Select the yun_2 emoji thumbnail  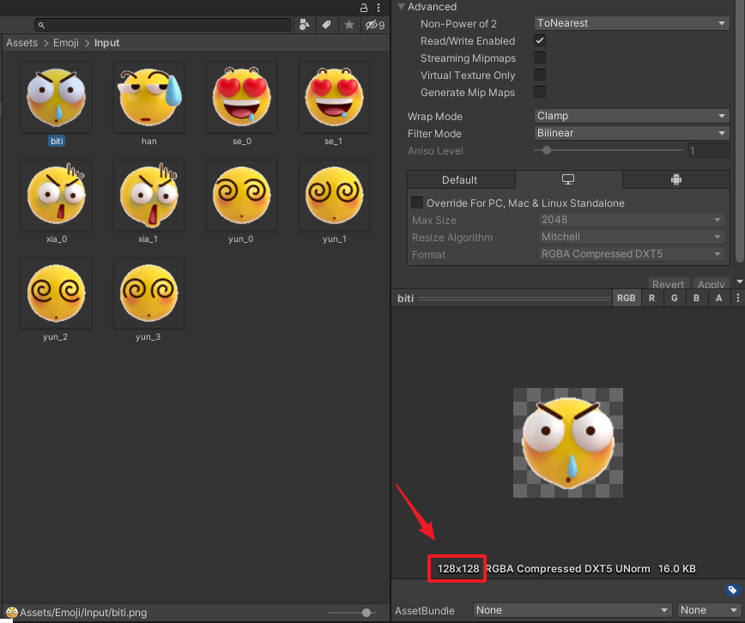click(x=56, y=293)
